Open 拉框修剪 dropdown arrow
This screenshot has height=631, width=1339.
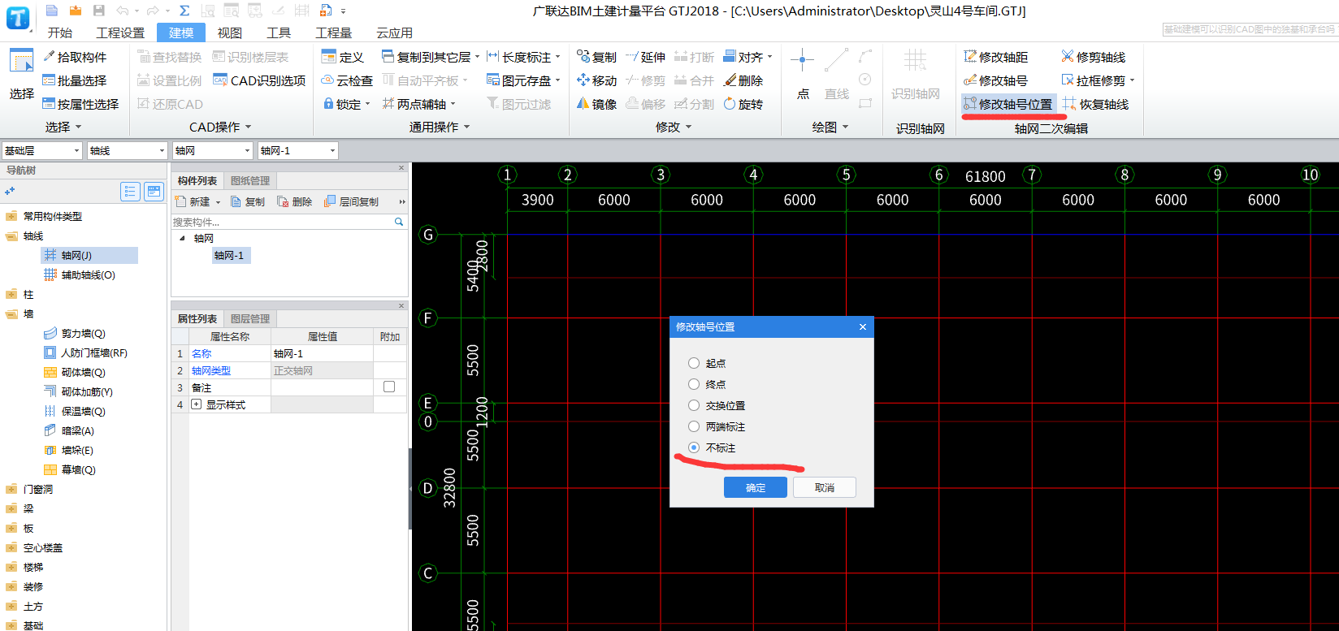pos(1132,80)
